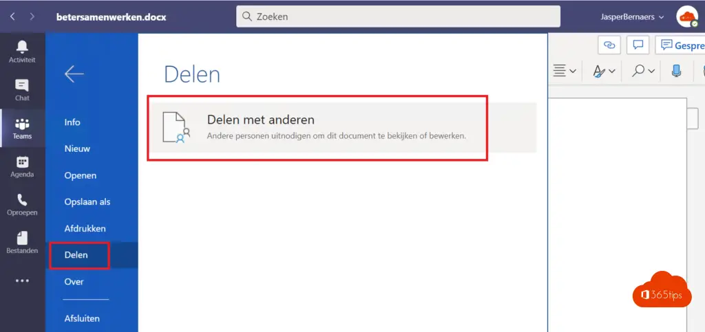
Task: Click the magnifier find icon in the ribbon
Action: [x=638, y=70]
